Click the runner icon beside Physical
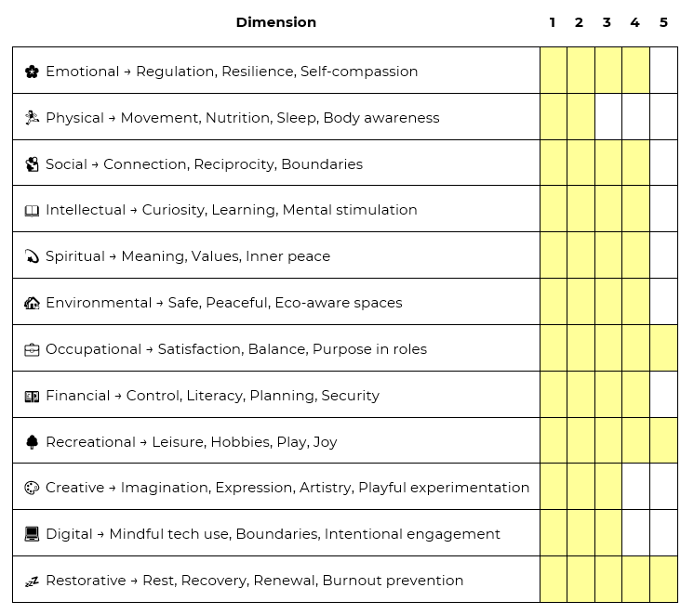 tap(32, 118)
